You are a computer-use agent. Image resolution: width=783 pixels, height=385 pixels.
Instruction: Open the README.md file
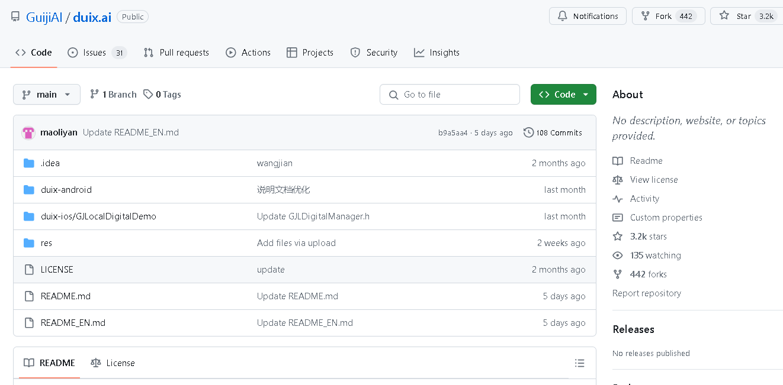click(66, 296)
